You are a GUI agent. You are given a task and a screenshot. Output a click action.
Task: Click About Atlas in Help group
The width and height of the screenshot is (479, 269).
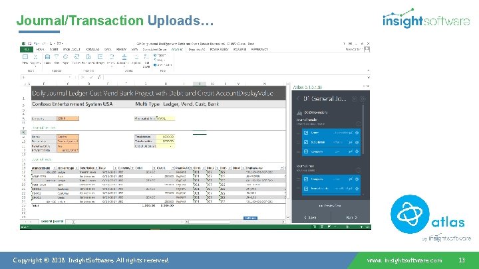163,65
